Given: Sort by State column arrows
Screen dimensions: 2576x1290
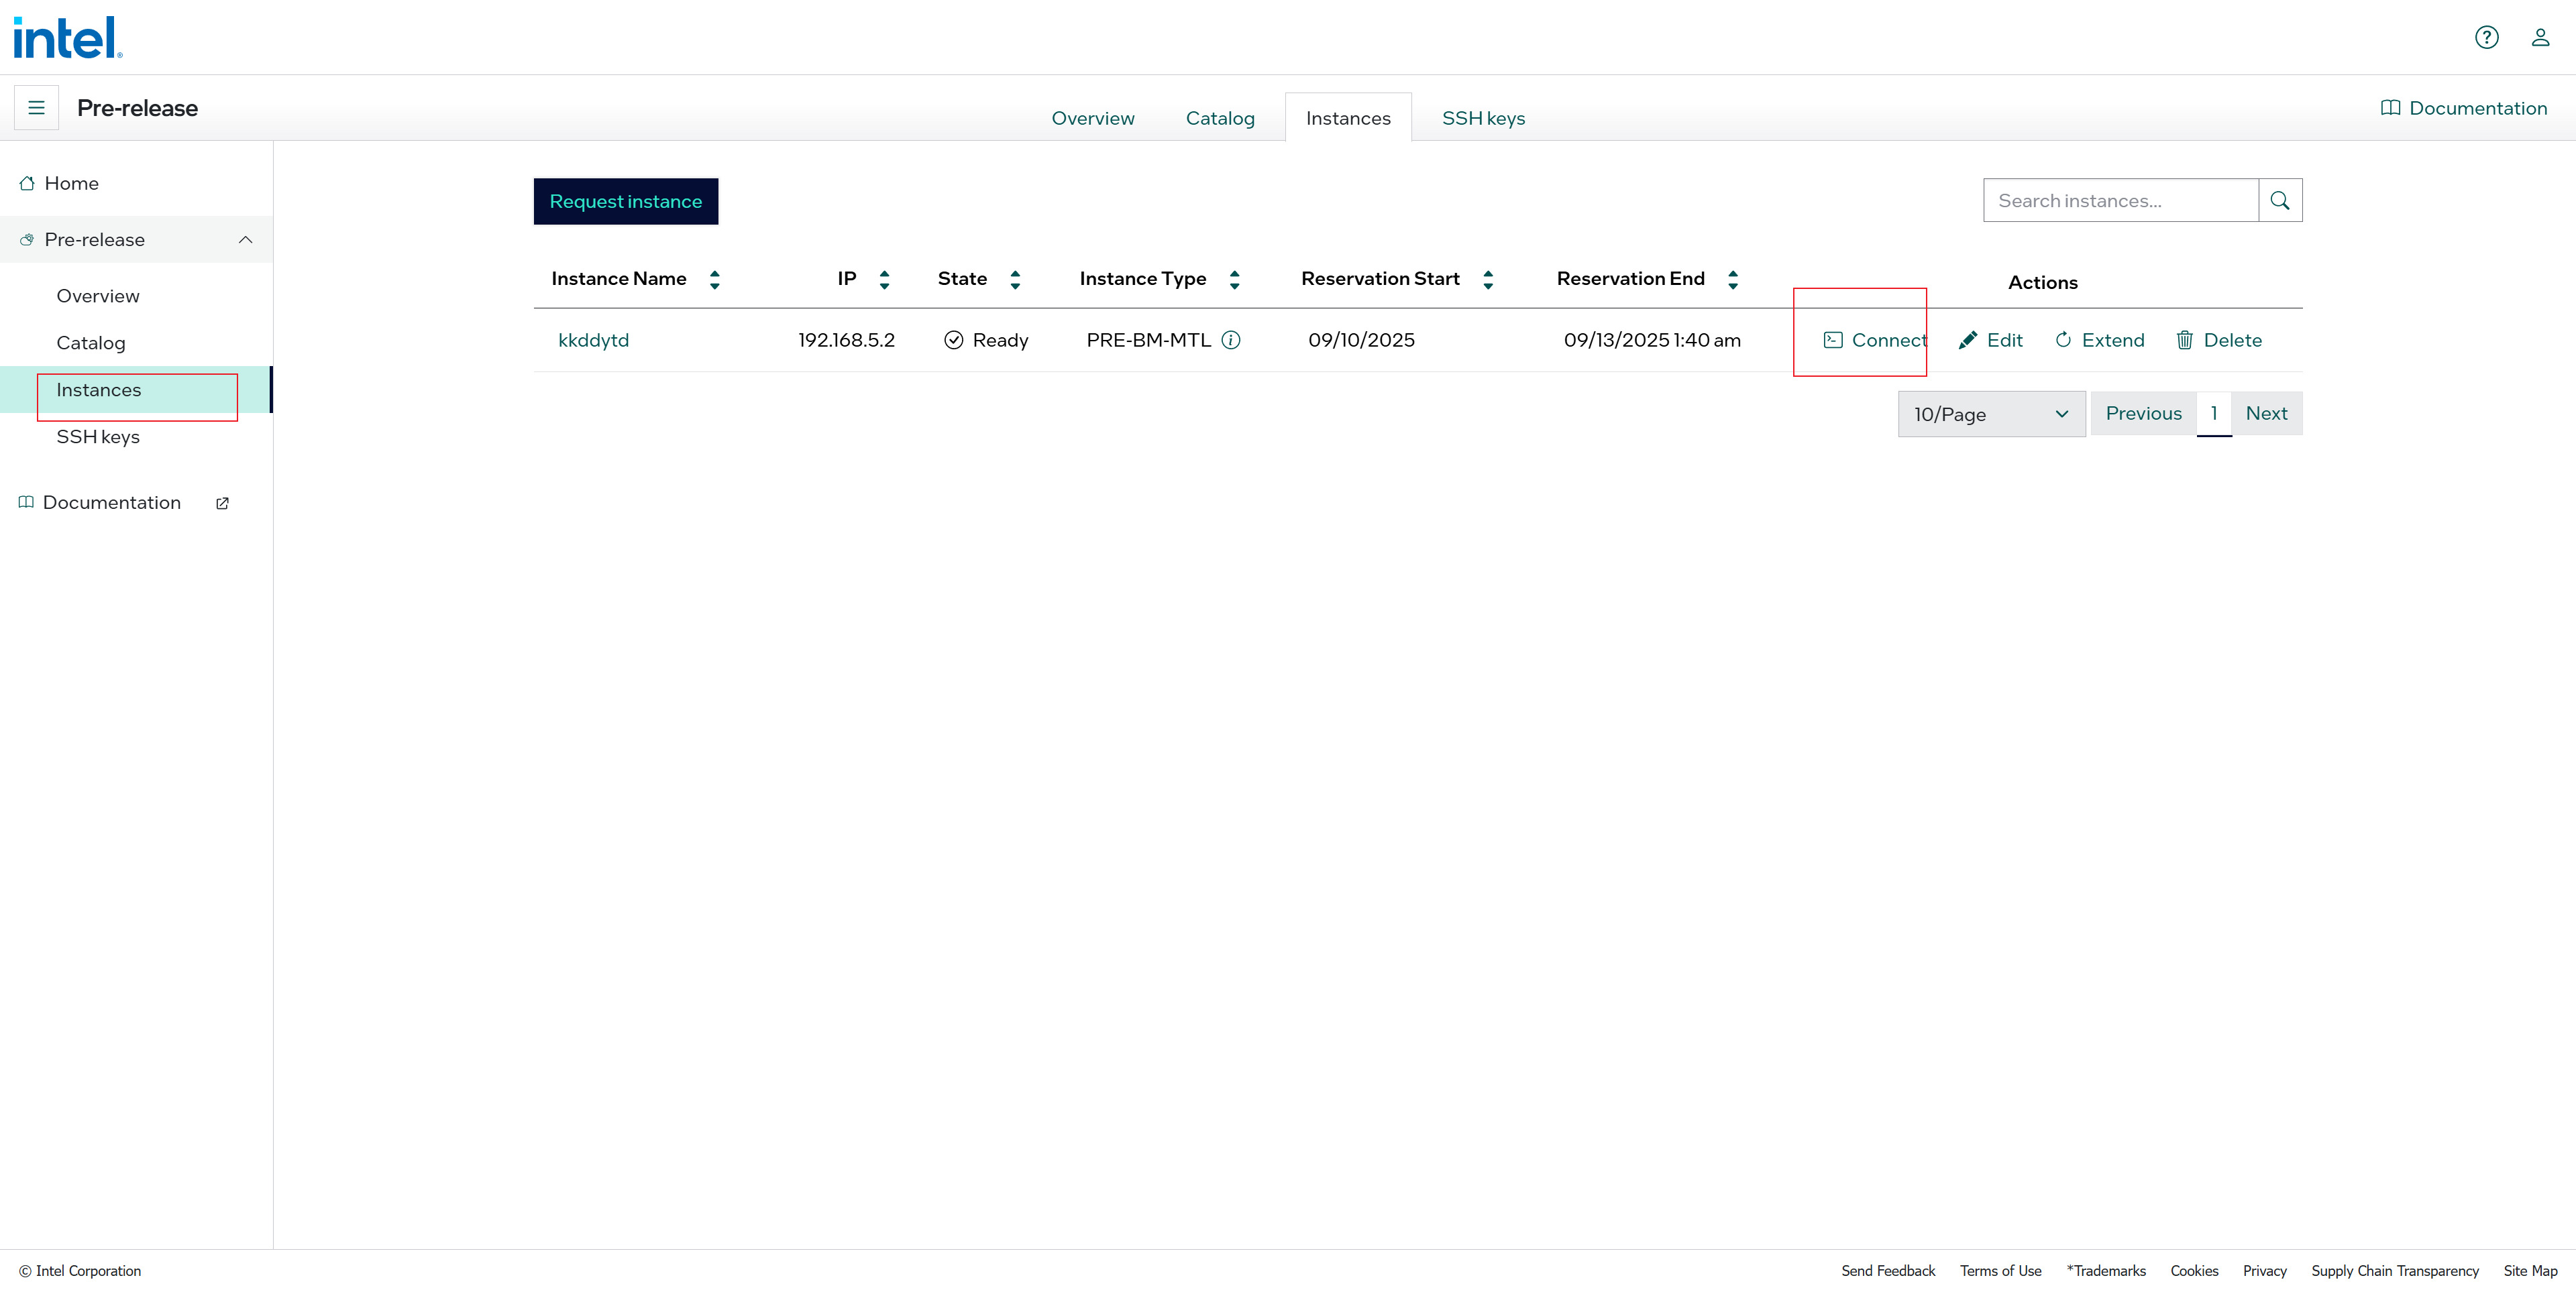Looking at the screenshot, I should (x=1015, y=280).
